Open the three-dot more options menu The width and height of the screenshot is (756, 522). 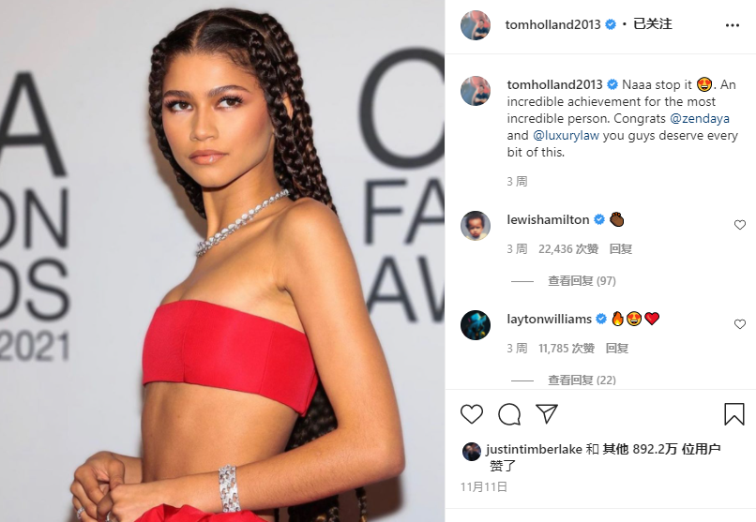point(733,25)
